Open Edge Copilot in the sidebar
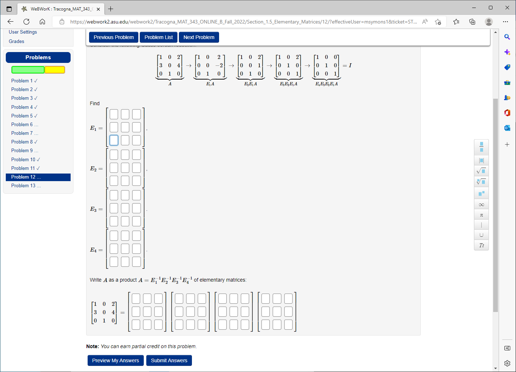This screenshot has height=372, width=516. tap(507, 52)
